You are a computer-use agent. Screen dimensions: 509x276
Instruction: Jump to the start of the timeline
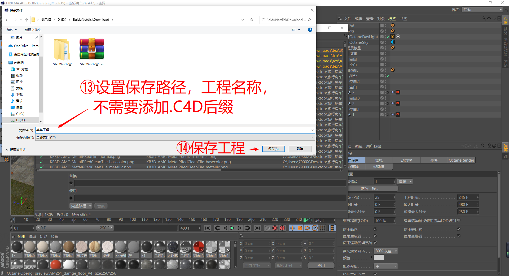[208, 228]
